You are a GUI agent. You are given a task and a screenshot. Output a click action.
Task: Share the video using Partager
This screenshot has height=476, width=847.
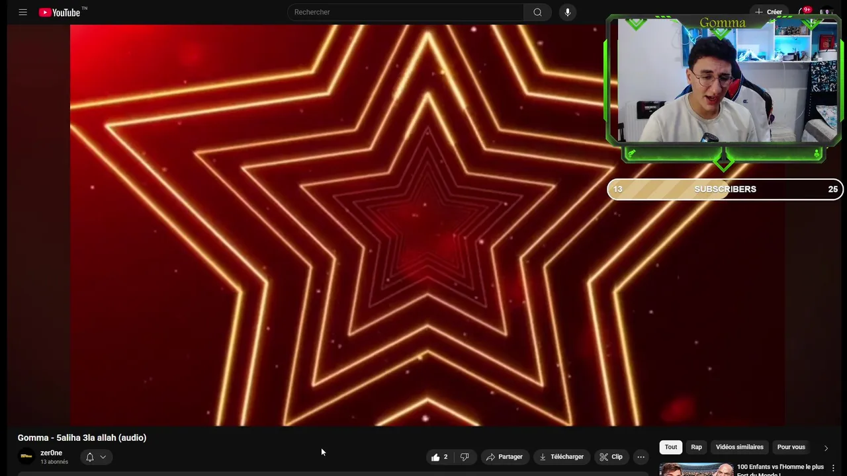(x=504, y=457)
